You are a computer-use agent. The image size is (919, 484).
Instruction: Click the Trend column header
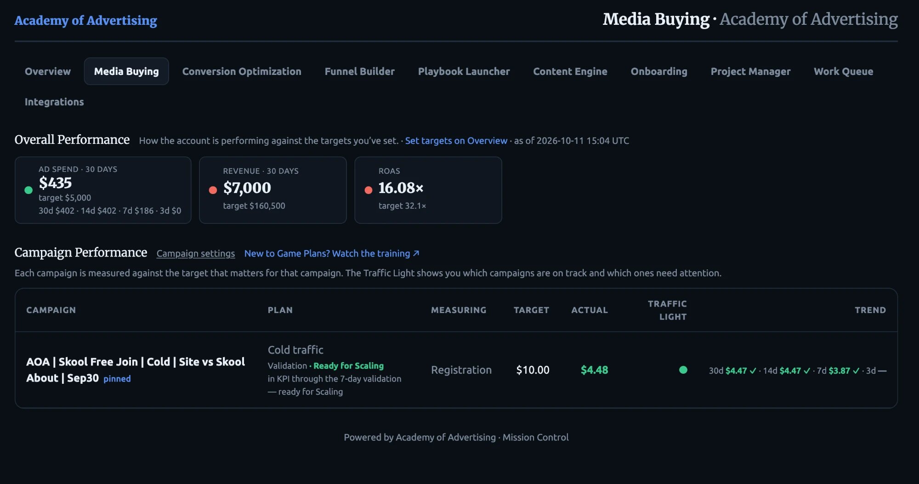pos(870,310)
